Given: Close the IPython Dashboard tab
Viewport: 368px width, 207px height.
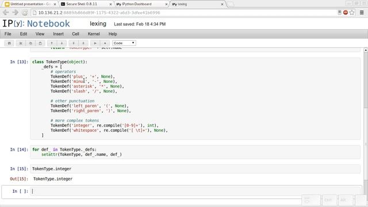Looking at the screenshot, I should point(166,4).
